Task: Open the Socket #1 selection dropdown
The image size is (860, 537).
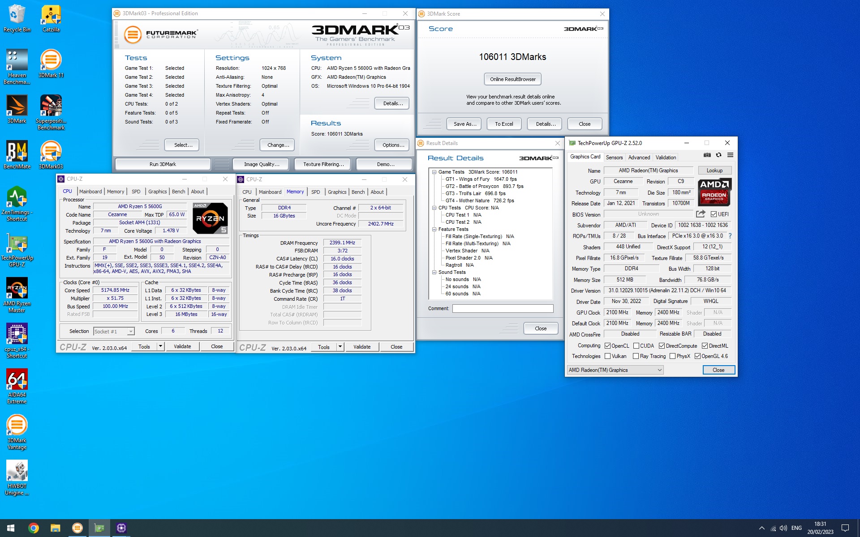Action: coord(114,331)
